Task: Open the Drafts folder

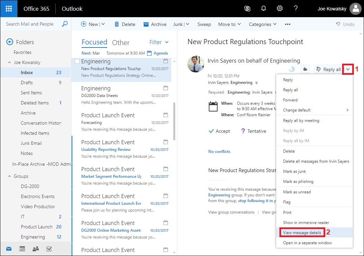Action: click(36, 83)
